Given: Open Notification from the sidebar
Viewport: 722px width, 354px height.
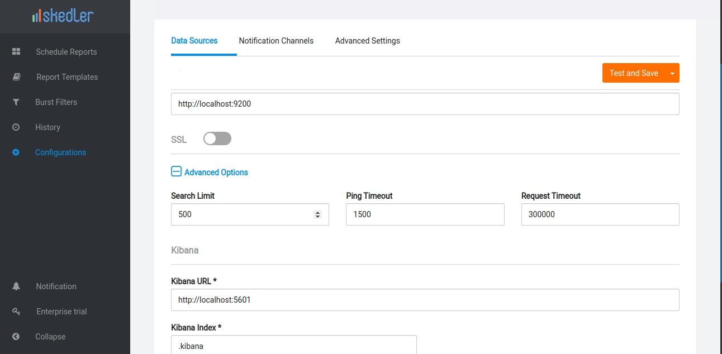Looking at the screenshot, I should tap(56, 286).
